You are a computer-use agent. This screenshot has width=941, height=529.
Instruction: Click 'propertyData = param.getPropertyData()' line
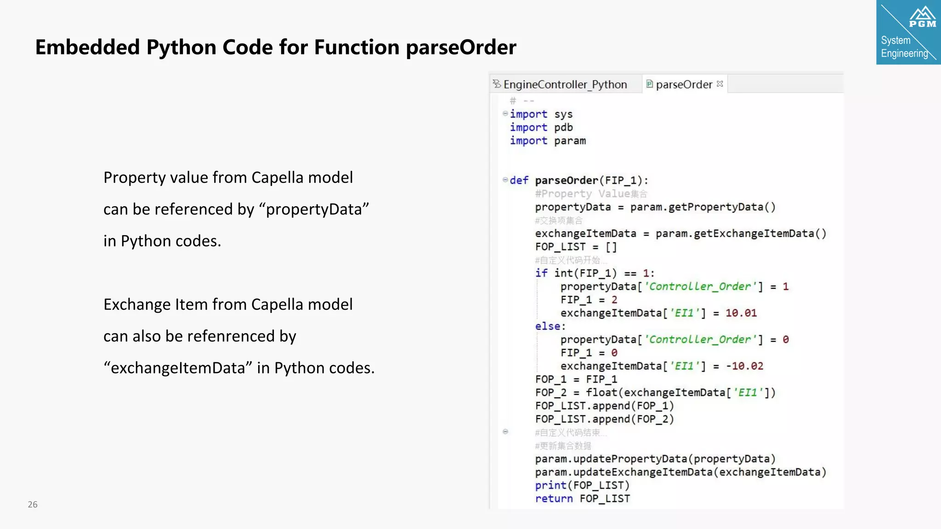pos(656,207)
